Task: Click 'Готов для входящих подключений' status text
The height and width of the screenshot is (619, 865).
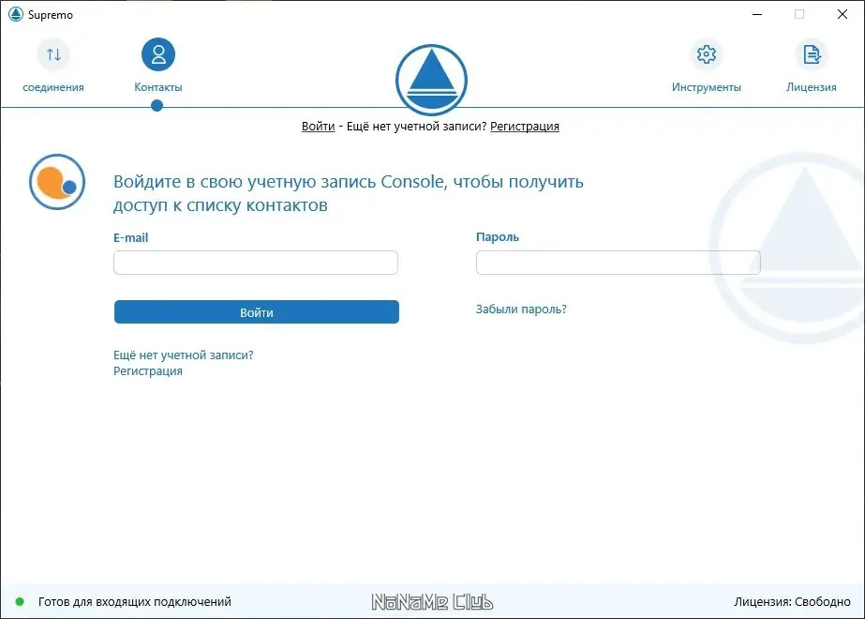Action: tap(135, 602)
